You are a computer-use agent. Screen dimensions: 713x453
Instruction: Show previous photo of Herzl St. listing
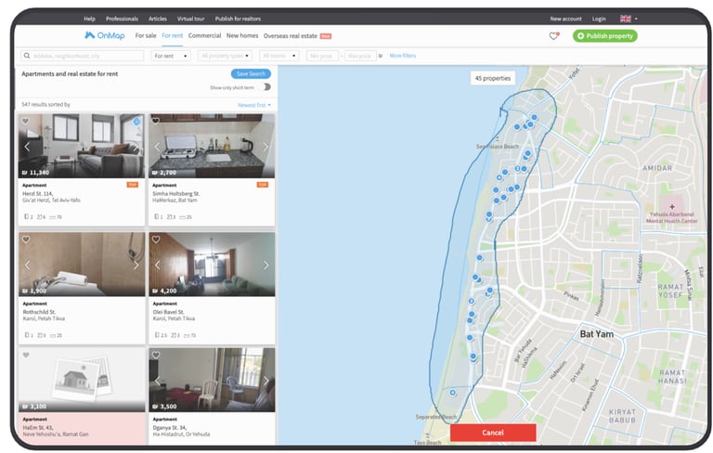(27, 147)
